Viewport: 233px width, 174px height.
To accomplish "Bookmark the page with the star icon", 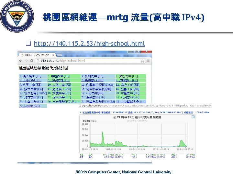I will (142, 61).
